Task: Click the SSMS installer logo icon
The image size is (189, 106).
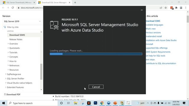Action: pos(54,25)
